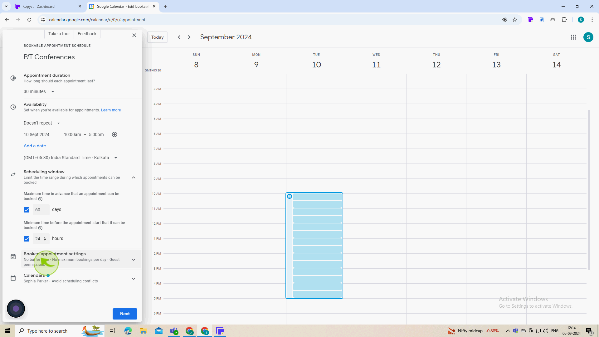Click the booked appointment settings calendar icon

[x=13, y=257]
